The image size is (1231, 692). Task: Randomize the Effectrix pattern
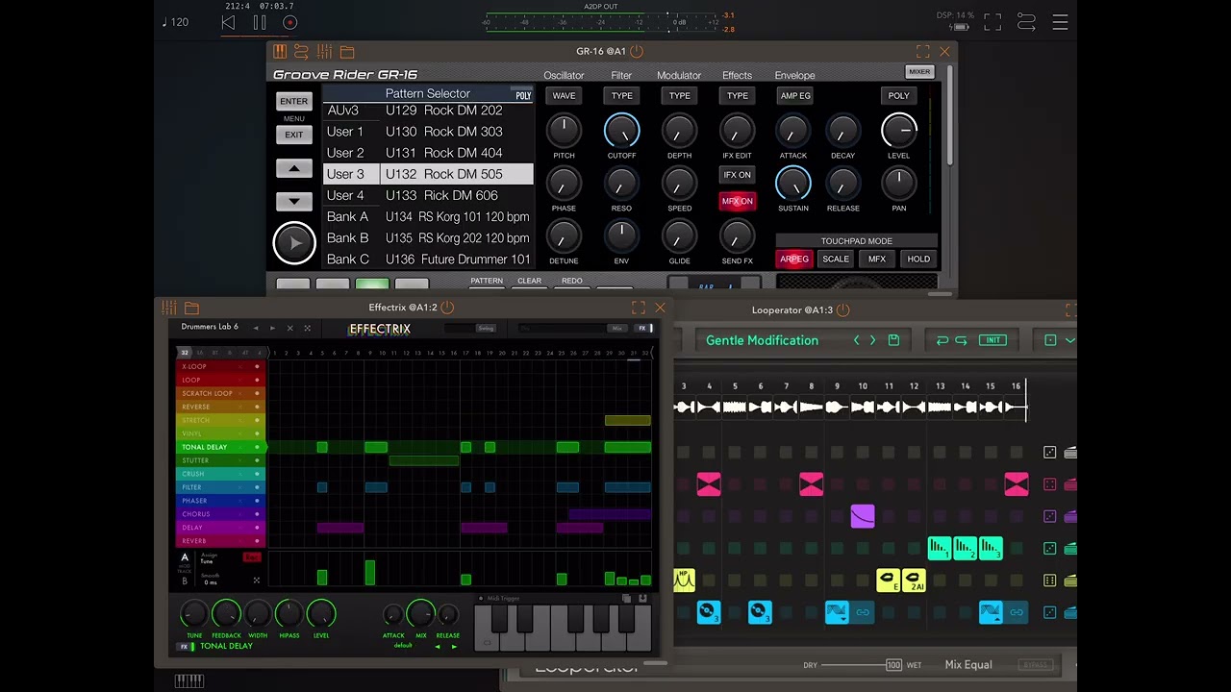pyautogui.click(x=308, y=328)
